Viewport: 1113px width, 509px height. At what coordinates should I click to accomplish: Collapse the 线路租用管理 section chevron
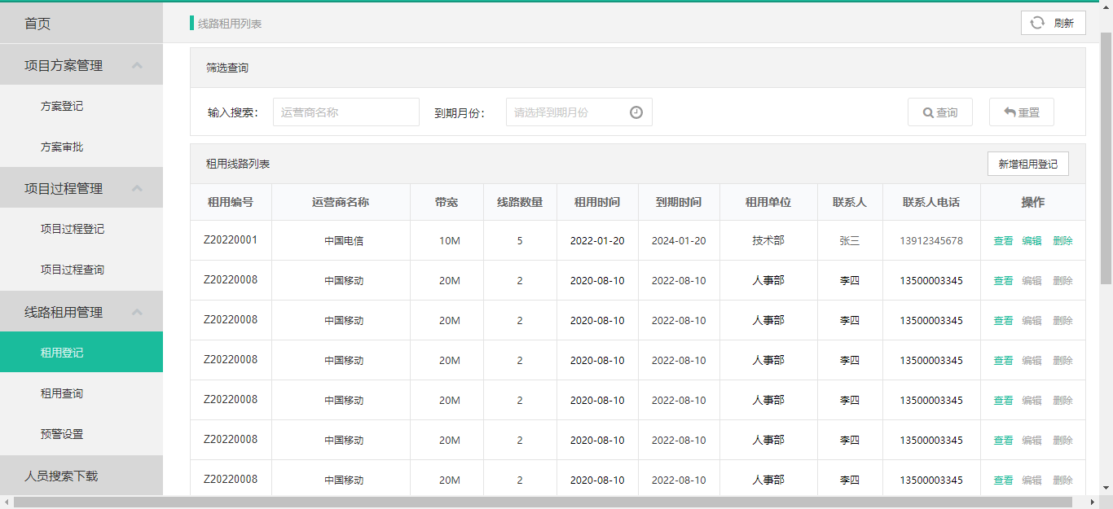[137, 312]
